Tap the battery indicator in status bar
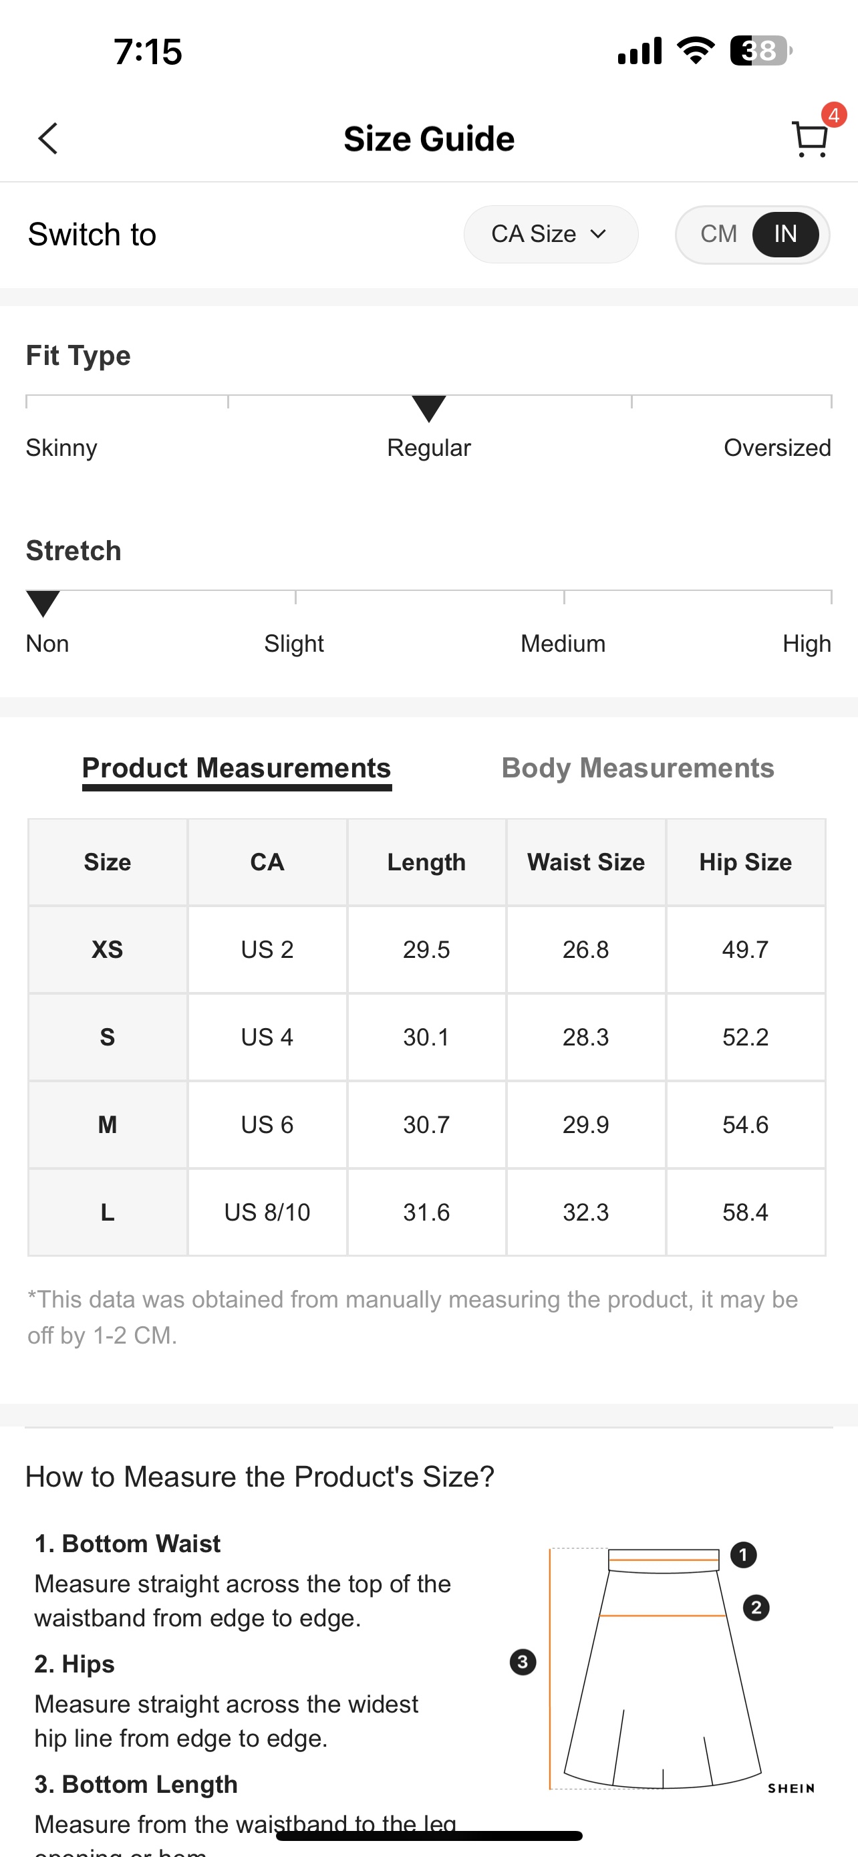Viewport: 858px width, 1857px height. 760,51
